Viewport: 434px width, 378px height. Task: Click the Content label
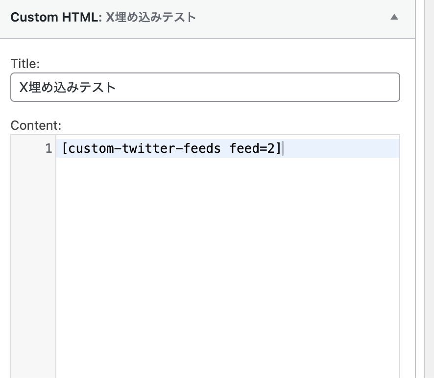click(36, 125)
